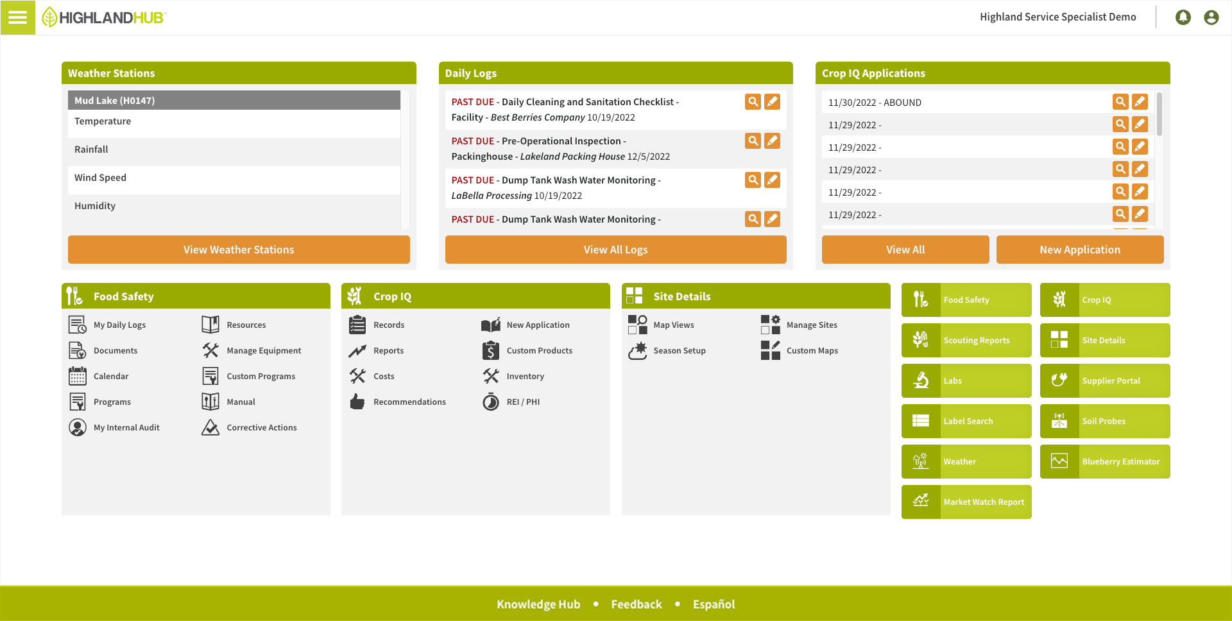Edit the Daily Cleaning and Sanitation Checklist
Screen dimensions: 1232x621
click(772, 101)
